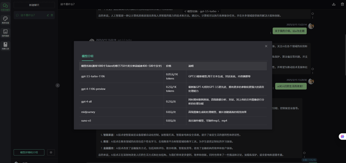Open the palette drawing section icon

[x=5, y=19]
